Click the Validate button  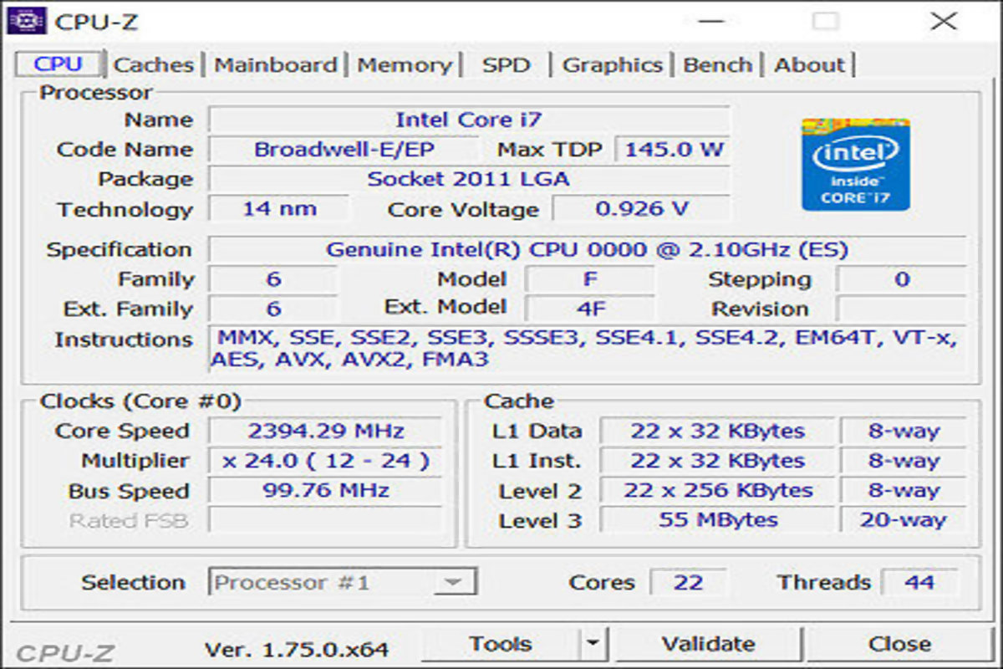click(708, 644)
